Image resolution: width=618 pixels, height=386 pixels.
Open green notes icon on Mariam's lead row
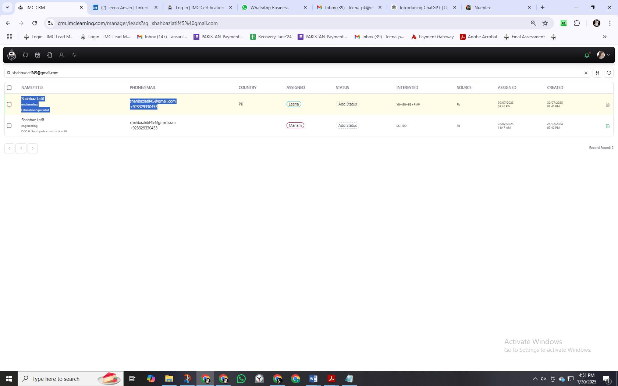coord(607,126)
